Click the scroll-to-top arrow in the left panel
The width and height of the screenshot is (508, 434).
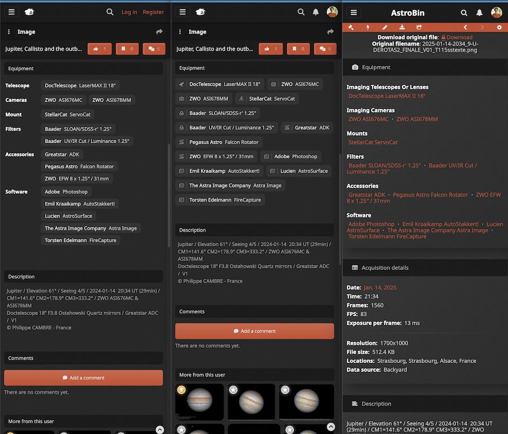coord(160,430)
